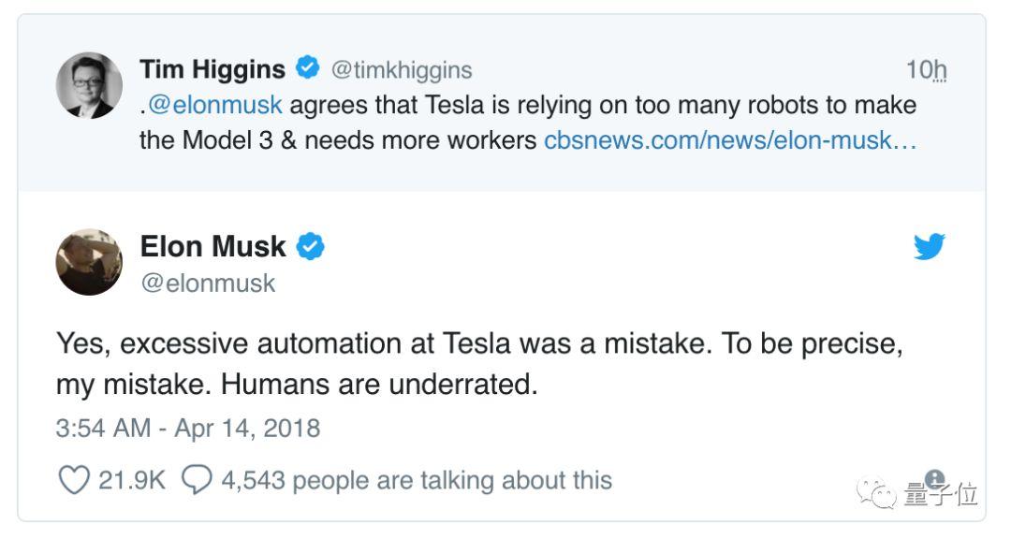Click the Elon Musk display name

212,247
